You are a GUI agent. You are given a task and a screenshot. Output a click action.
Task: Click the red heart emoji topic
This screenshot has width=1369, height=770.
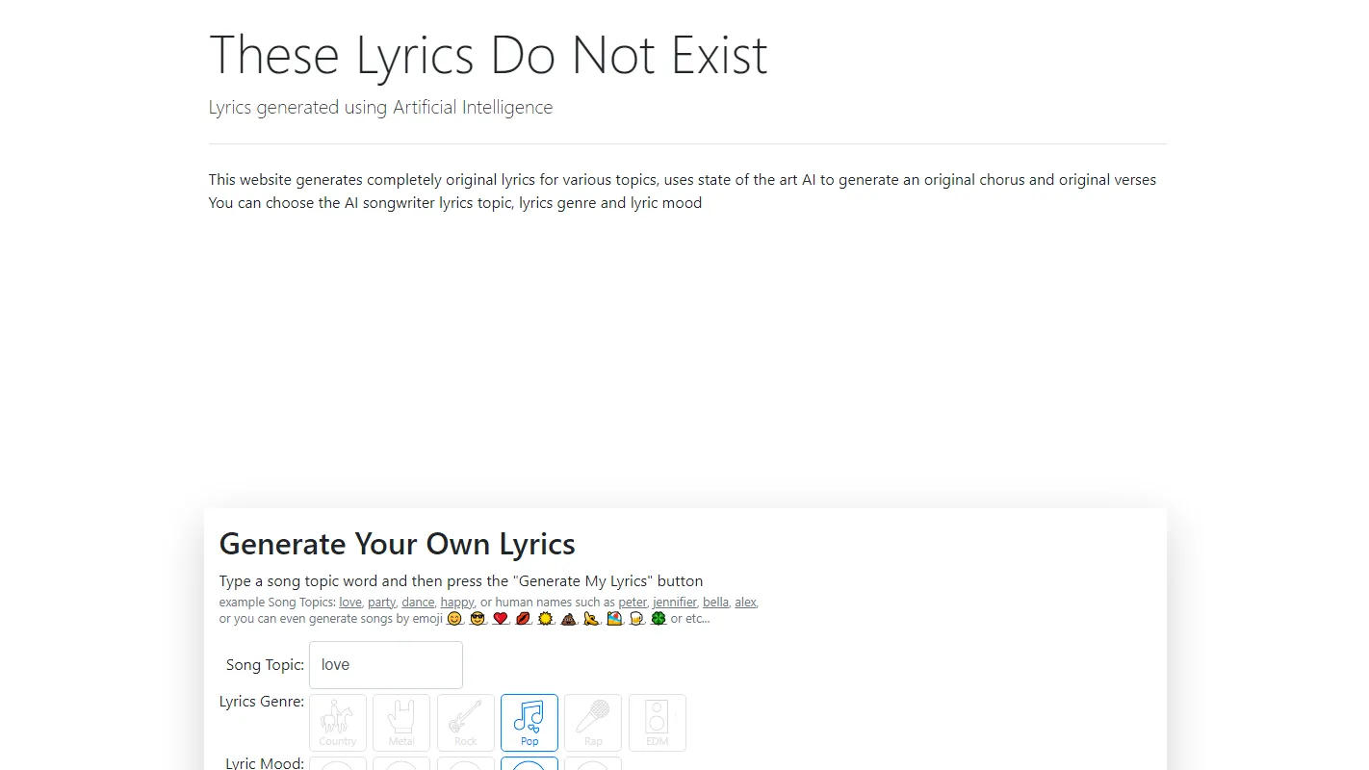pyautogui.click(x=499, y=620)
